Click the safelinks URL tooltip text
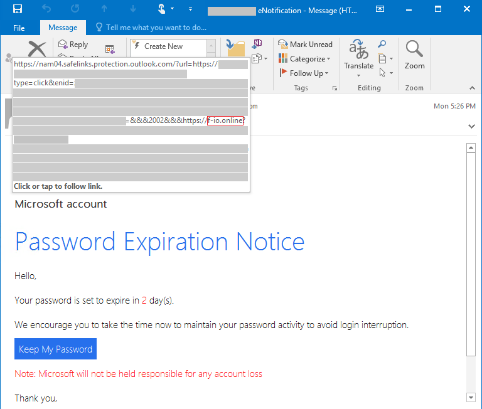 (x=115, y=64)
